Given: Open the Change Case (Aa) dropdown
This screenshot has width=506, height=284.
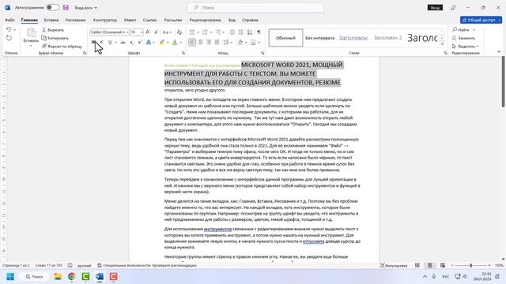Looking at the screenshot, I should point(171,32).
